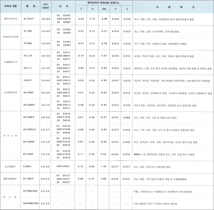This screenshot has height=210, width=214.
Task: Click size 4.0~6.4 for KF-300LF
Action: [x=45, y=179]
